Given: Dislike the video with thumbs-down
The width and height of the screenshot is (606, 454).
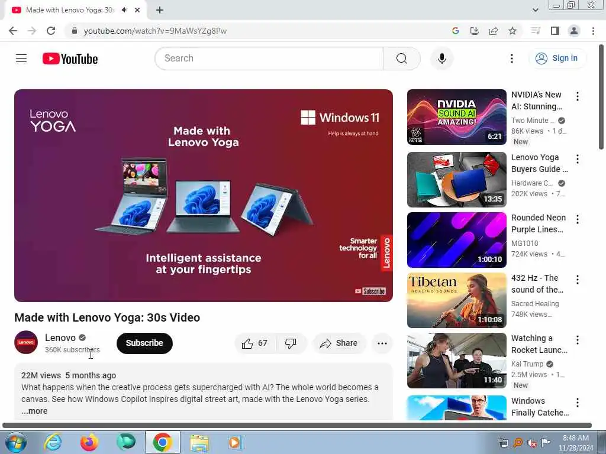Looking at the screenshot, I should tap(291, 343).
